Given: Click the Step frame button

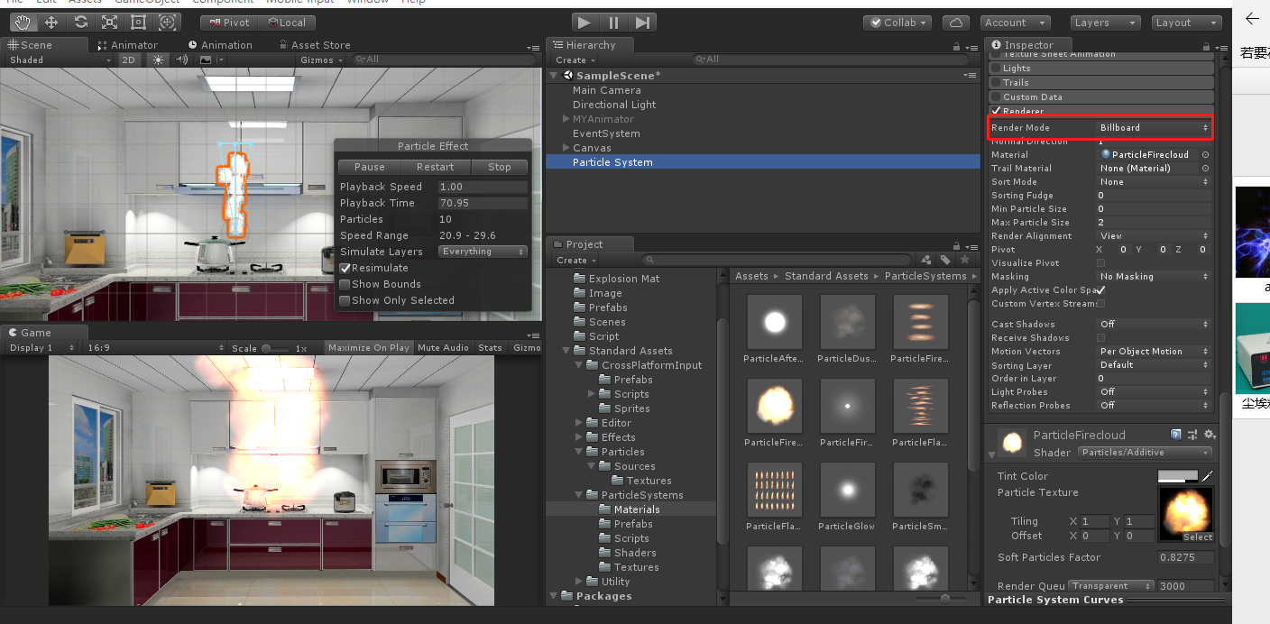Looking at the screenshot, I should tap(642, 23).
